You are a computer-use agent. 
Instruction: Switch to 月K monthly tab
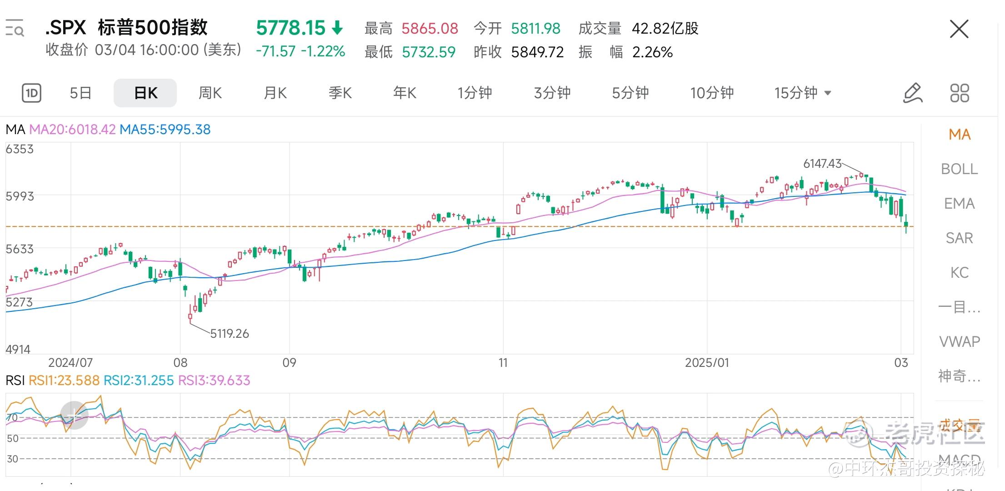pos(275,93)
